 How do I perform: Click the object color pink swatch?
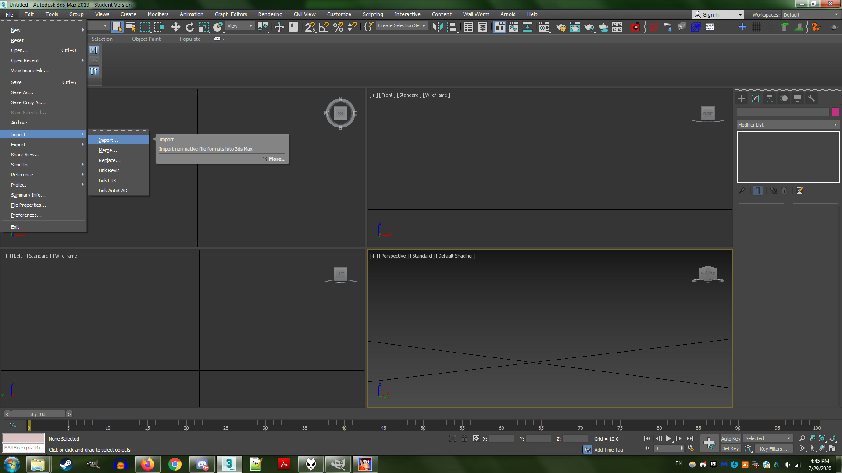click(835, 112)
